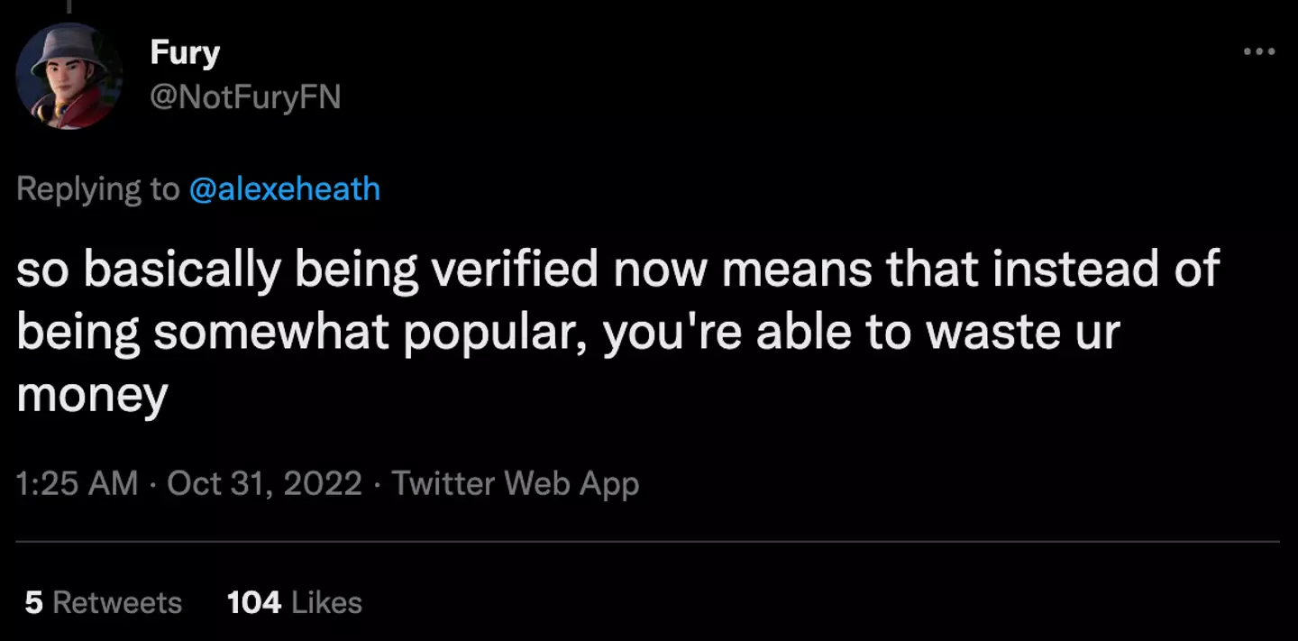Click the 1:25 AM timestamp
1298x641 pixels.
point(78,484)
